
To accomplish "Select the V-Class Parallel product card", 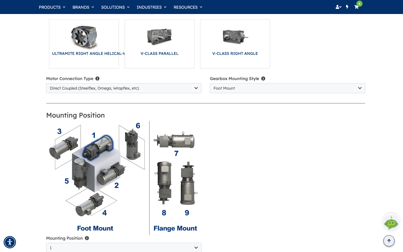I will [160, 44].
